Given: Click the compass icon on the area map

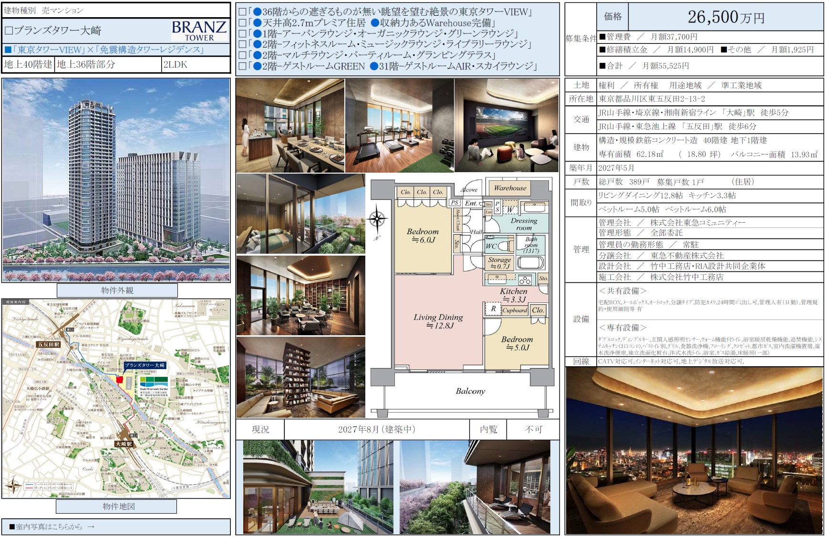Looking at the screenshot, I should 13,486.
